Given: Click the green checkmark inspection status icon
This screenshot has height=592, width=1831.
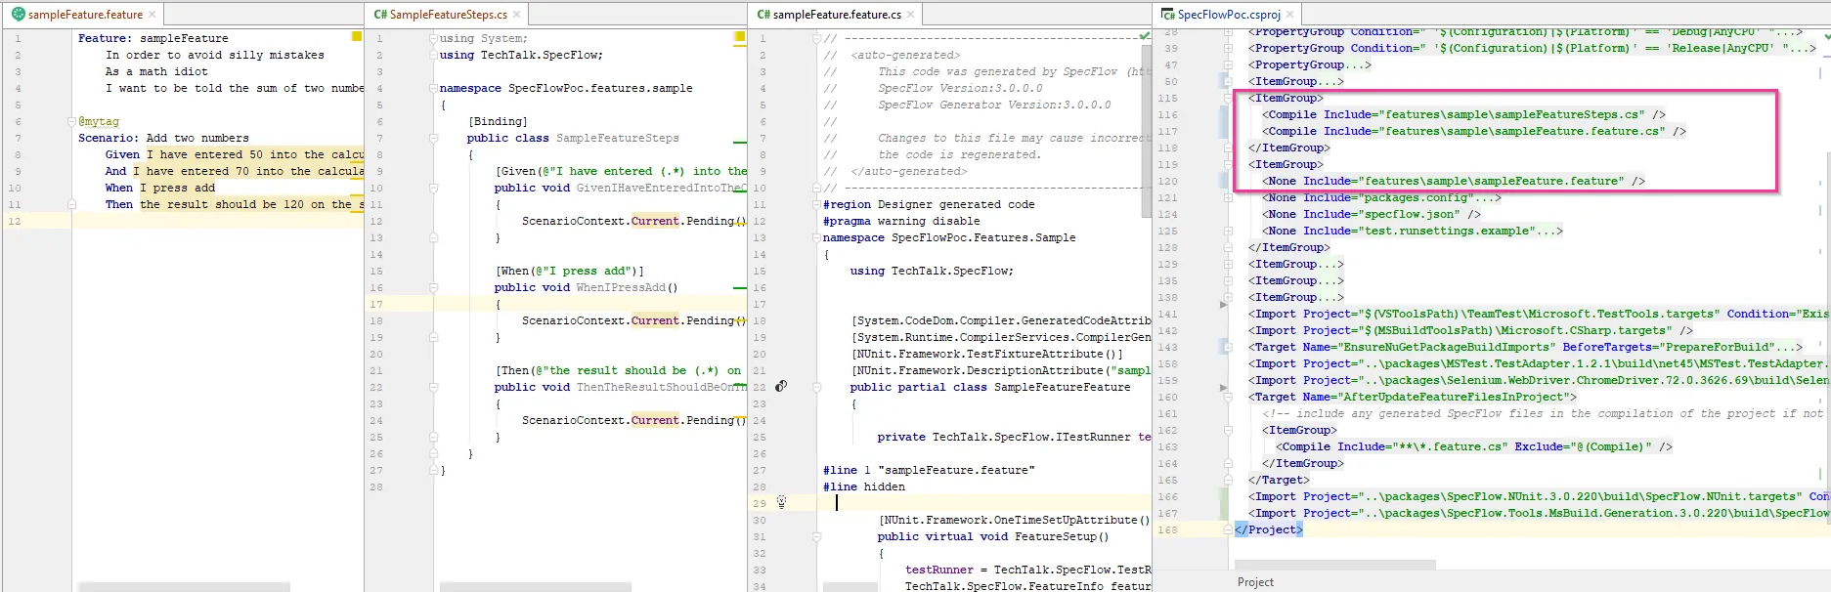Looking at the screenshot, I should [x=1145, y=37].
